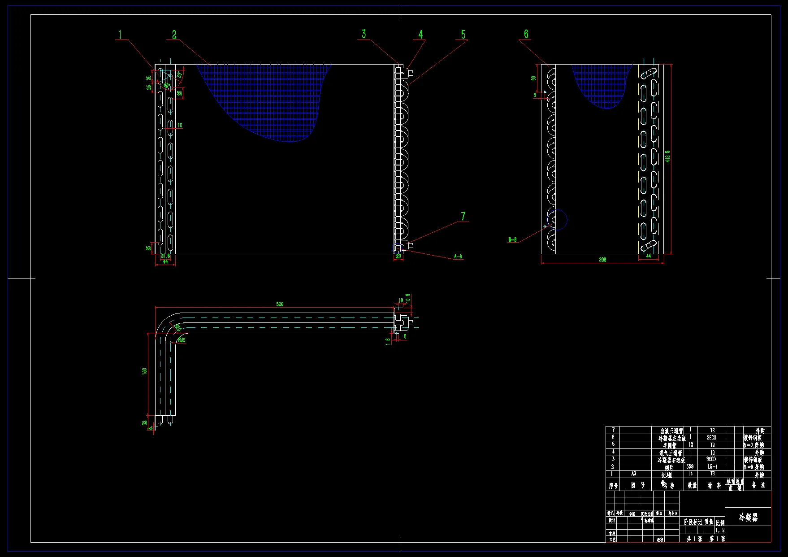Click the 工艺 label in the title block

pyautogui.click(x=612, y=540)
